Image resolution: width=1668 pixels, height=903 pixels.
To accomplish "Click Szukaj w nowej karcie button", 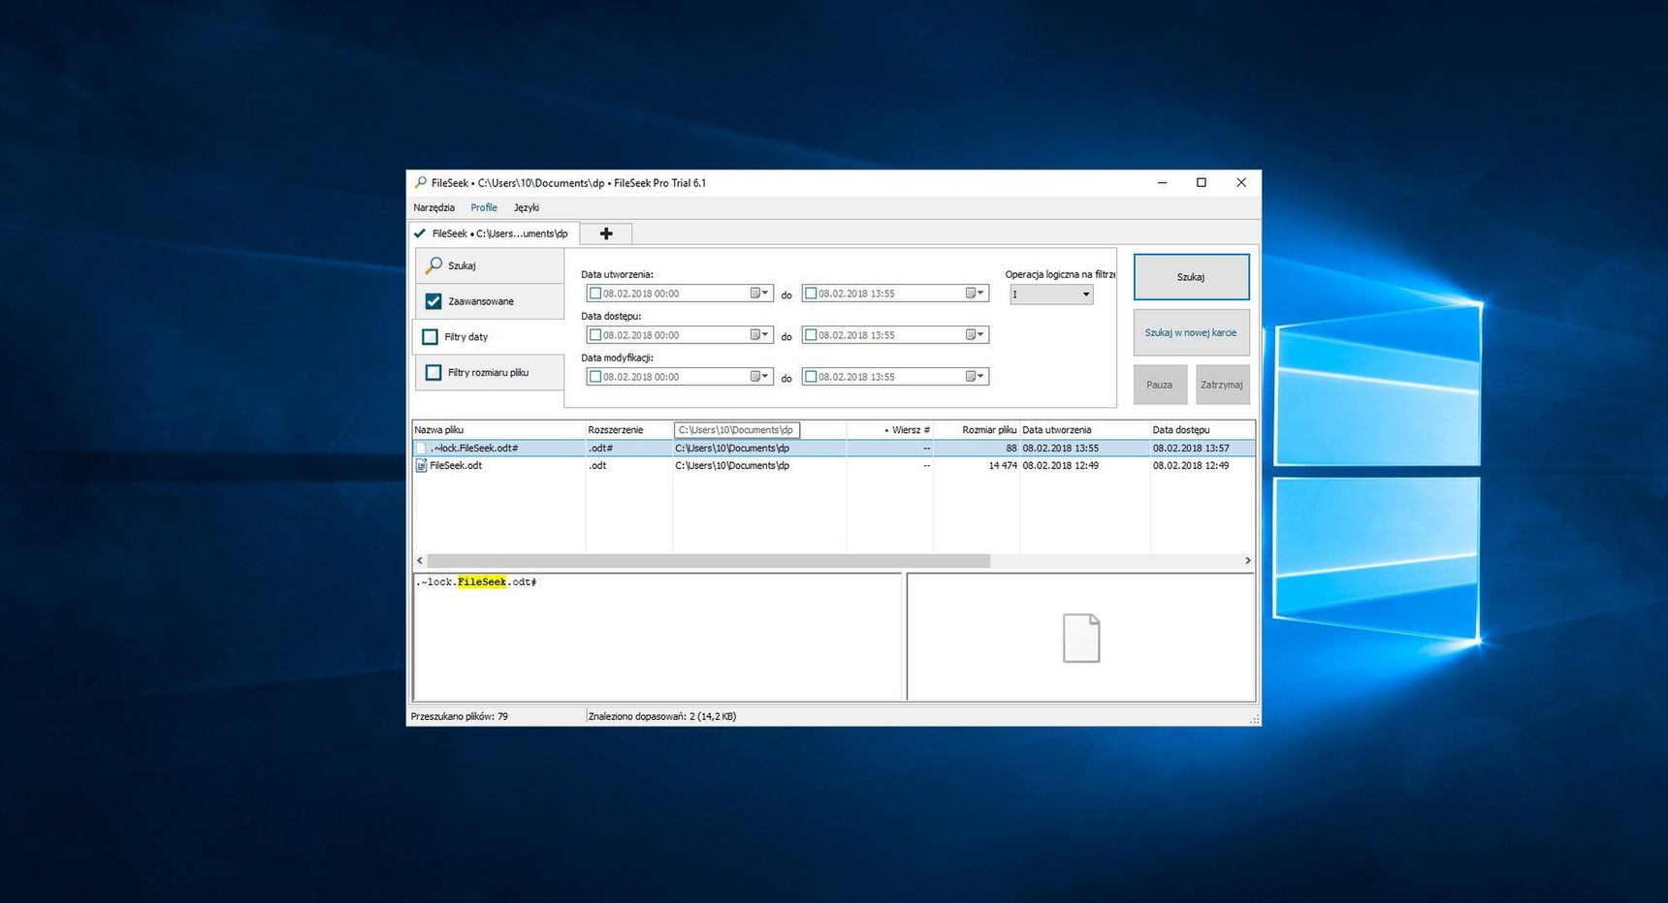I will [1191, 332].
